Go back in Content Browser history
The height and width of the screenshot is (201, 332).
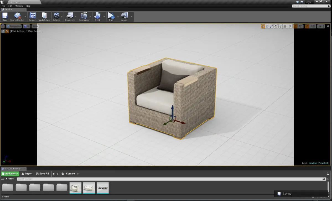click(x=54, y=174)
